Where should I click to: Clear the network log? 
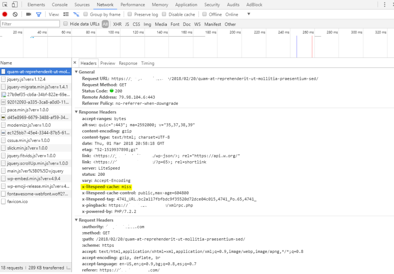[x=15, y=14]
